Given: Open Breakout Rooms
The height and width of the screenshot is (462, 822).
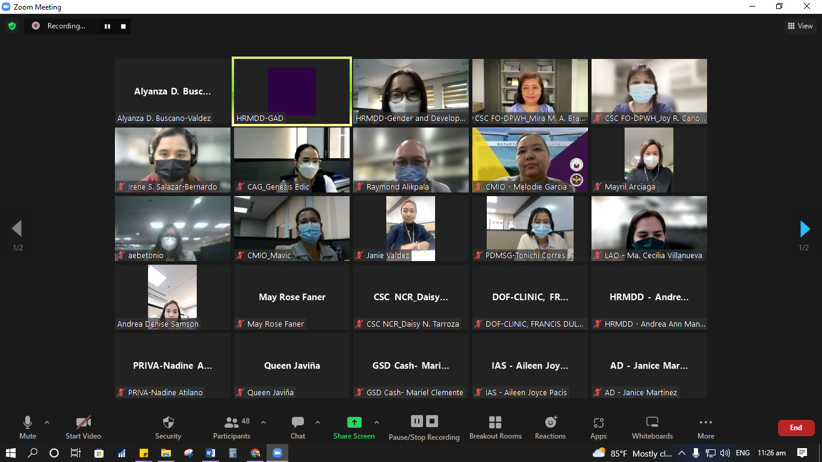Looking at the screenshot, I should pos(495,428).
